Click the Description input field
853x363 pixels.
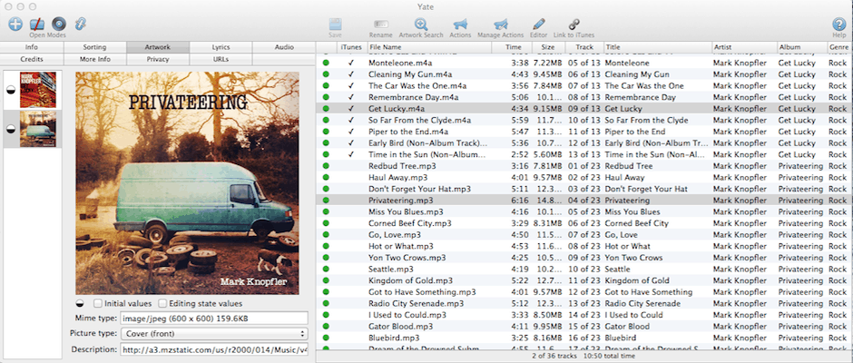click(x=214, y=350)
